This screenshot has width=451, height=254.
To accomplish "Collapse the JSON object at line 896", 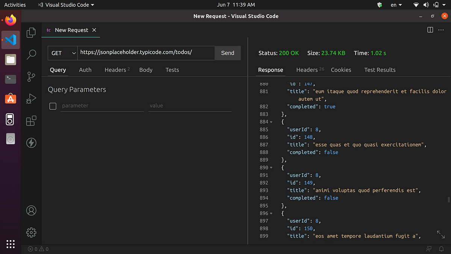I will (271, 213).
